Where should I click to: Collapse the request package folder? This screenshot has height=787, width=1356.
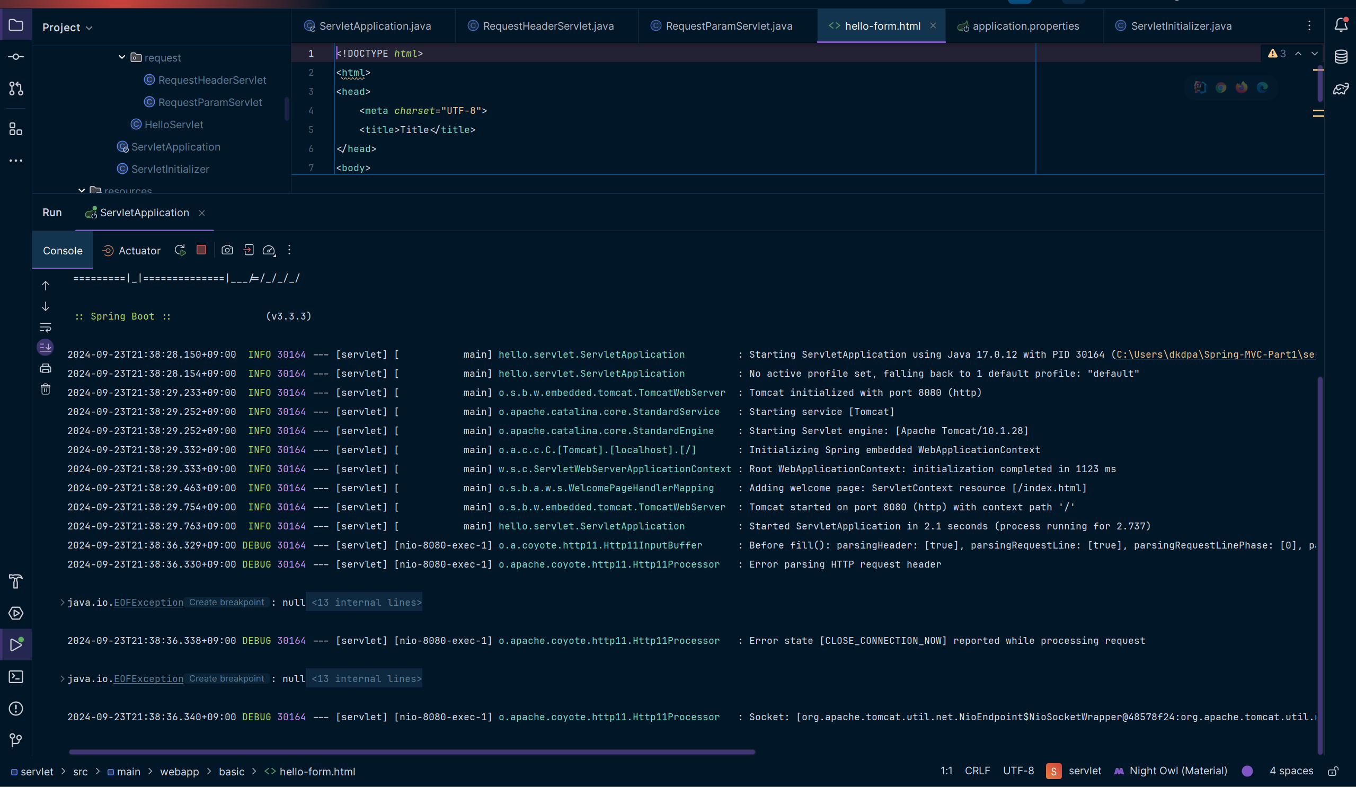122,57
